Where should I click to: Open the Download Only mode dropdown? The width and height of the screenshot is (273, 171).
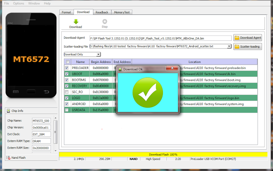click(99, 54)
